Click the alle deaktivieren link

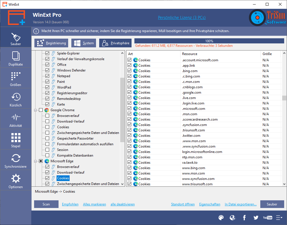point(123,204)
